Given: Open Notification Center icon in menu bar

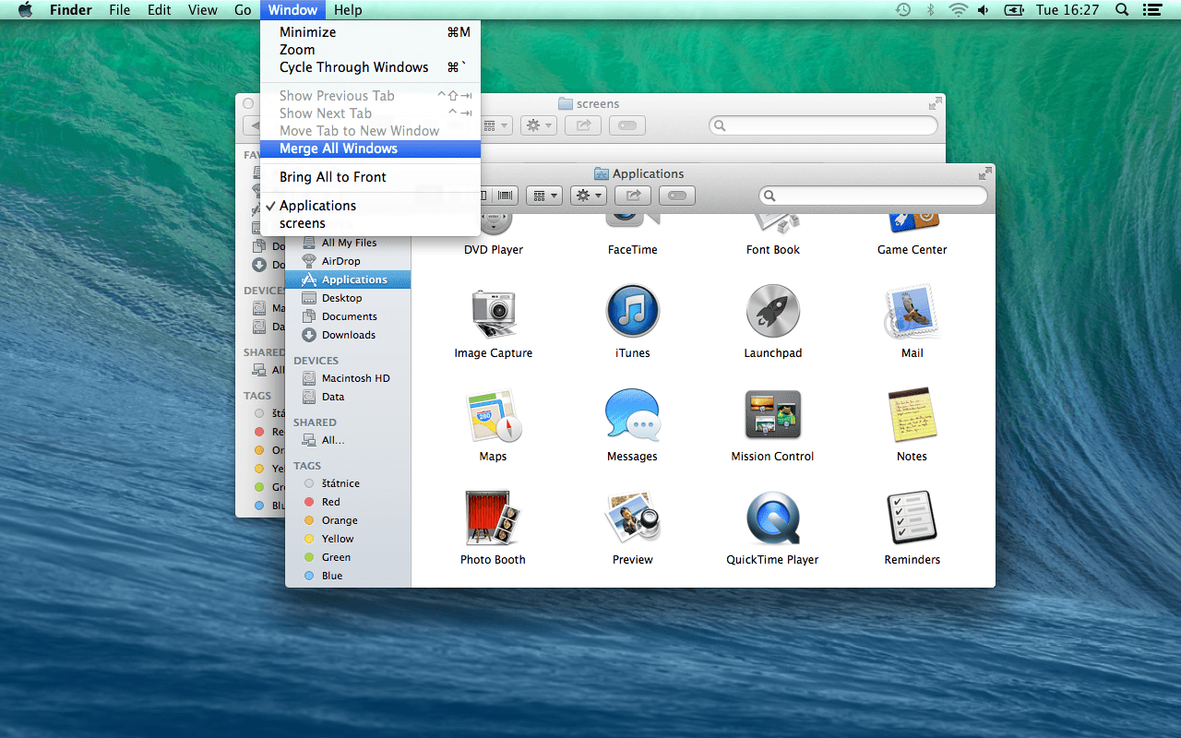Looking at the screenshot, I should [1152, 10].
